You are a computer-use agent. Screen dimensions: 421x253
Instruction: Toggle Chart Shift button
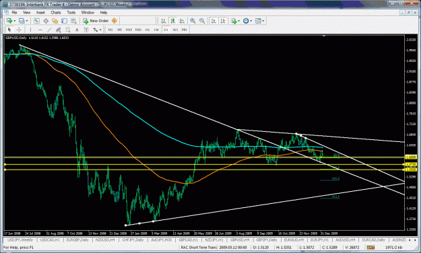(x=223, y=21)
